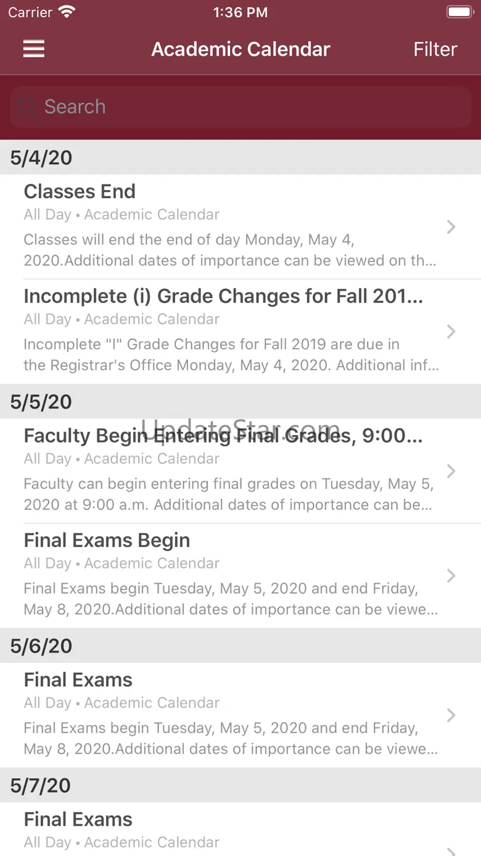Tap chevron for 5/6/20 Final Exams
Screen dimensions: 481x856
451,715
